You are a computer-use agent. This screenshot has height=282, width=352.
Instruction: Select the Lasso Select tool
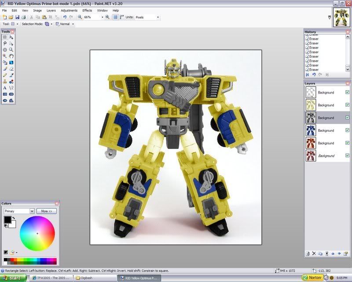[x=5, y=44]
